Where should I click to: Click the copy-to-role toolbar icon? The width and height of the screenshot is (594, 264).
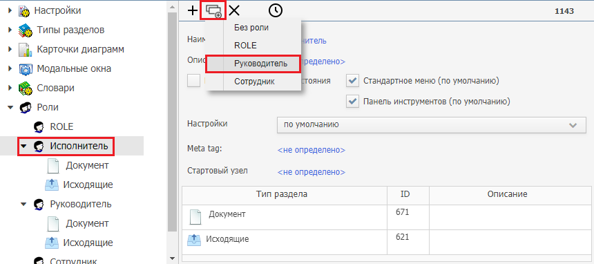pos(213,10)
